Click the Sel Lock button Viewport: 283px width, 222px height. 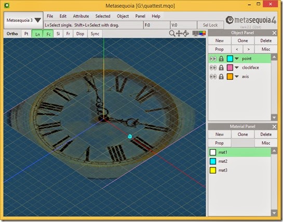click(x=210, y=25)
